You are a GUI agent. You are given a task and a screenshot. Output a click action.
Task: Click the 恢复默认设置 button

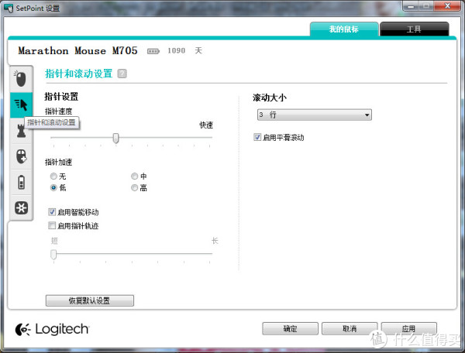click(x=90, y=300)
